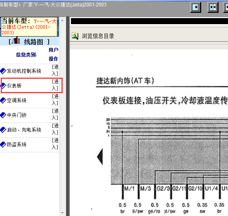Screen dimensions: 228x216
Task: Select 空调系统 category text
Action: (x=17, y=100)
